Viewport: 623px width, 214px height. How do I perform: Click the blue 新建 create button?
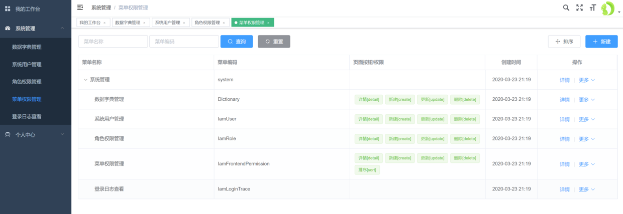tap(601, 42)
